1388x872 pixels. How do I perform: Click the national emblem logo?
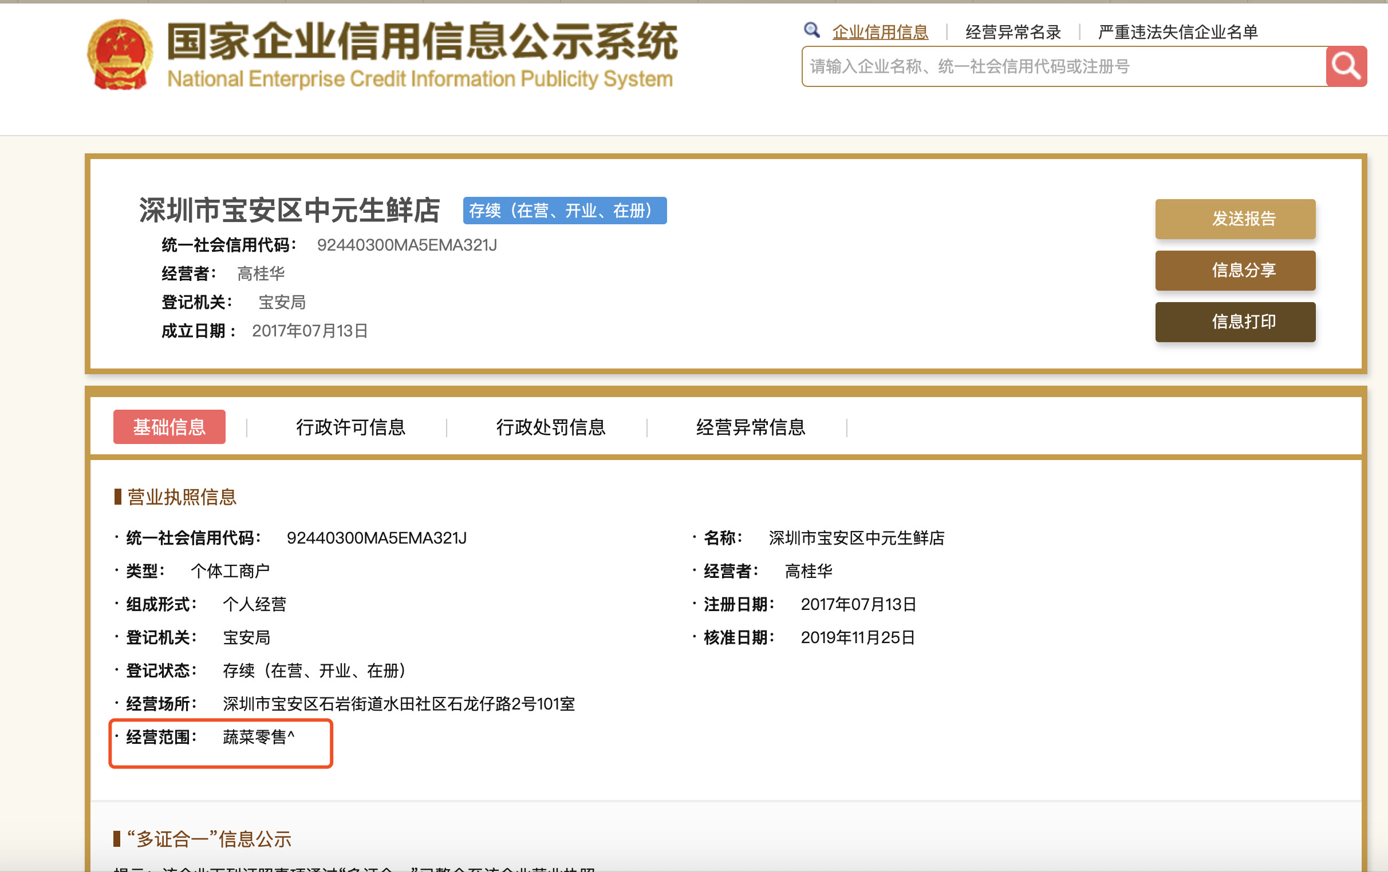[120, 55]
